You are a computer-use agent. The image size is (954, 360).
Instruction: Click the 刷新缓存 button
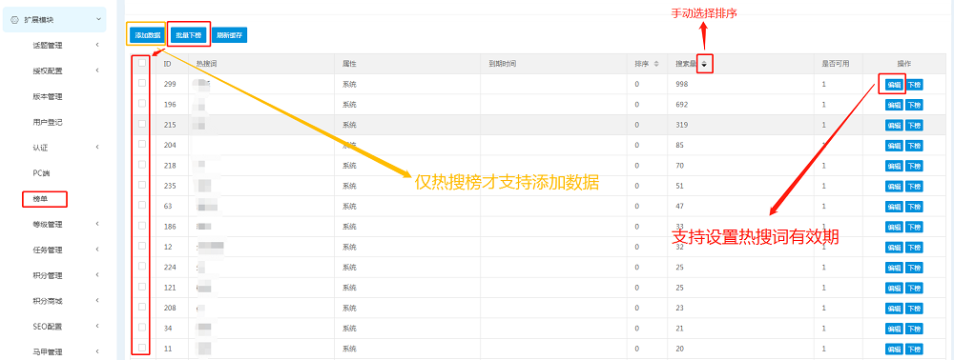coord(229,35)
